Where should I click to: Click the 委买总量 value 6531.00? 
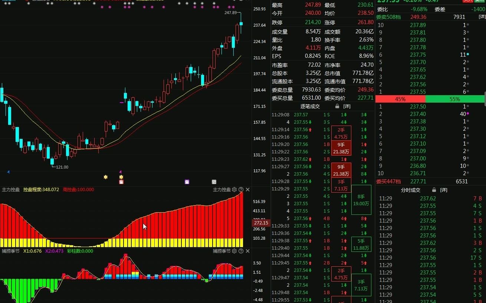[x=312, y=98]
